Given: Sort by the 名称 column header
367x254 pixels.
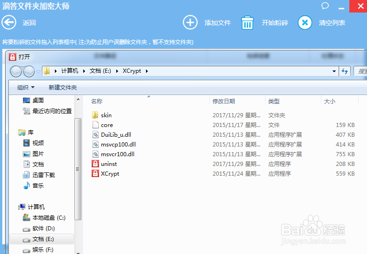Looking at the screenshot, I should coord(97,101).
